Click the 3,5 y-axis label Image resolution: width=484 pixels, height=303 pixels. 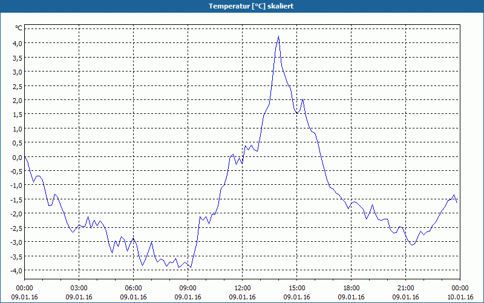(18, 58)
